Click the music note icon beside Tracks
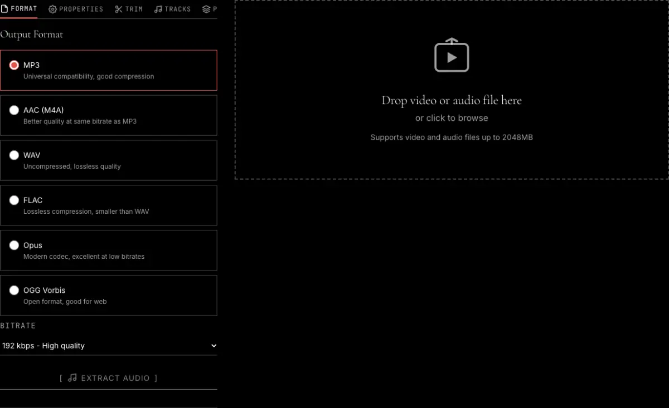Screen dimensions: 669x408 [x=158, y=9]
